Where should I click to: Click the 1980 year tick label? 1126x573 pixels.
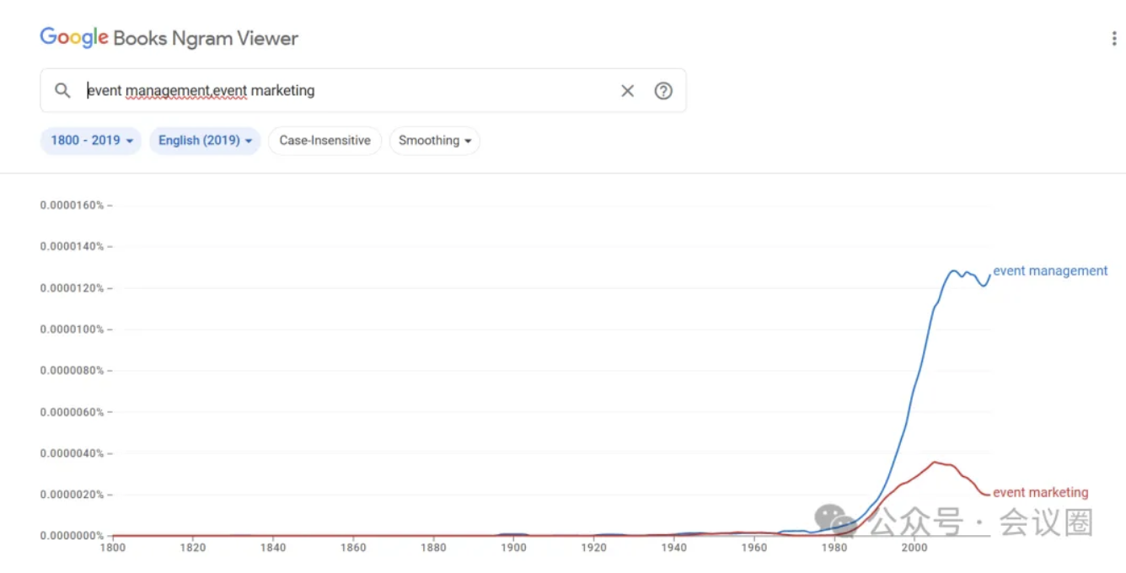(x=834, y=548)
